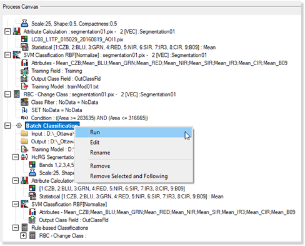Select 'Attribute Calculation : segmentation01.pix' row text

99,32
